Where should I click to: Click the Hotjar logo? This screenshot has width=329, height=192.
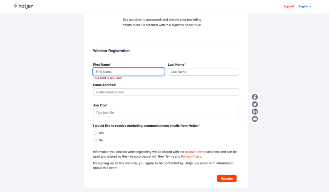coord(23,6)
